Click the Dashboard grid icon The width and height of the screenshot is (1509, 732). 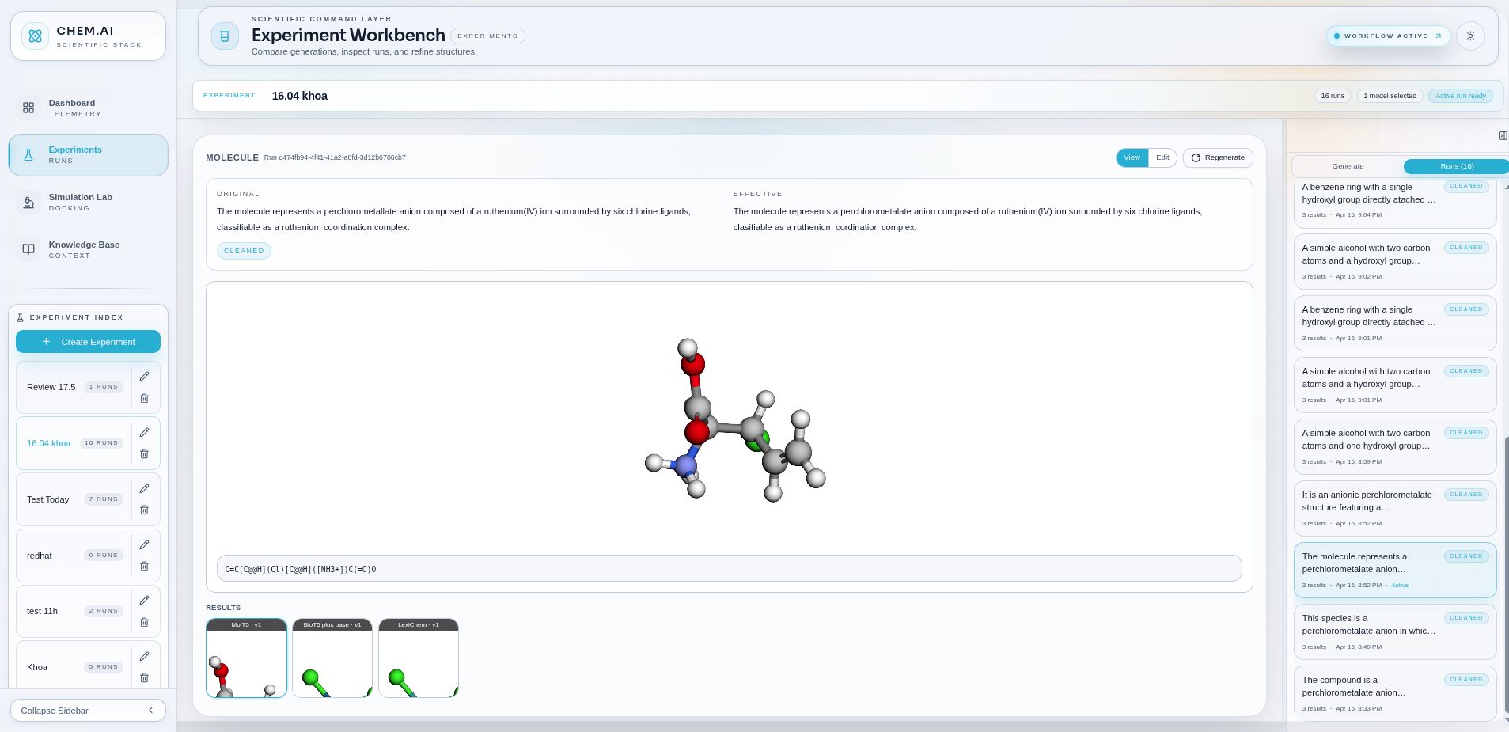[28, 108]
